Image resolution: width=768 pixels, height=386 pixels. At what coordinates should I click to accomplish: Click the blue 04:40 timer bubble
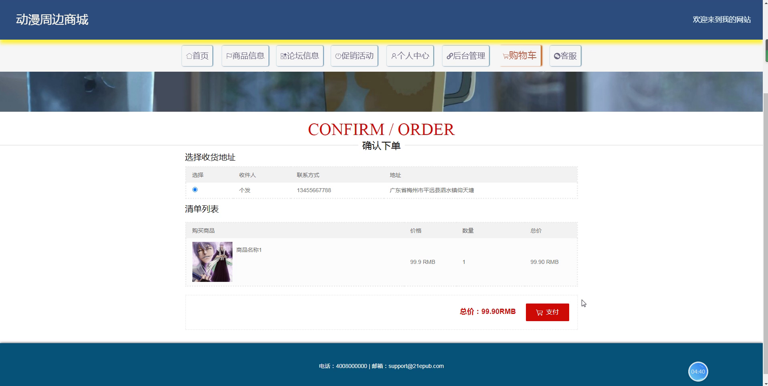(x=698, y=372)
